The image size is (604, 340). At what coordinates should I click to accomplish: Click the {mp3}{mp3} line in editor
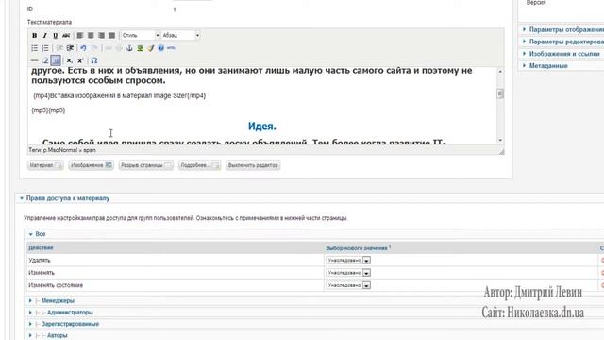point(48,110)
